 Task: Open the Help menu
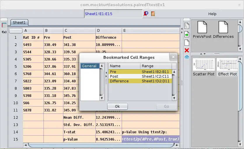click(x=212, y=14)
